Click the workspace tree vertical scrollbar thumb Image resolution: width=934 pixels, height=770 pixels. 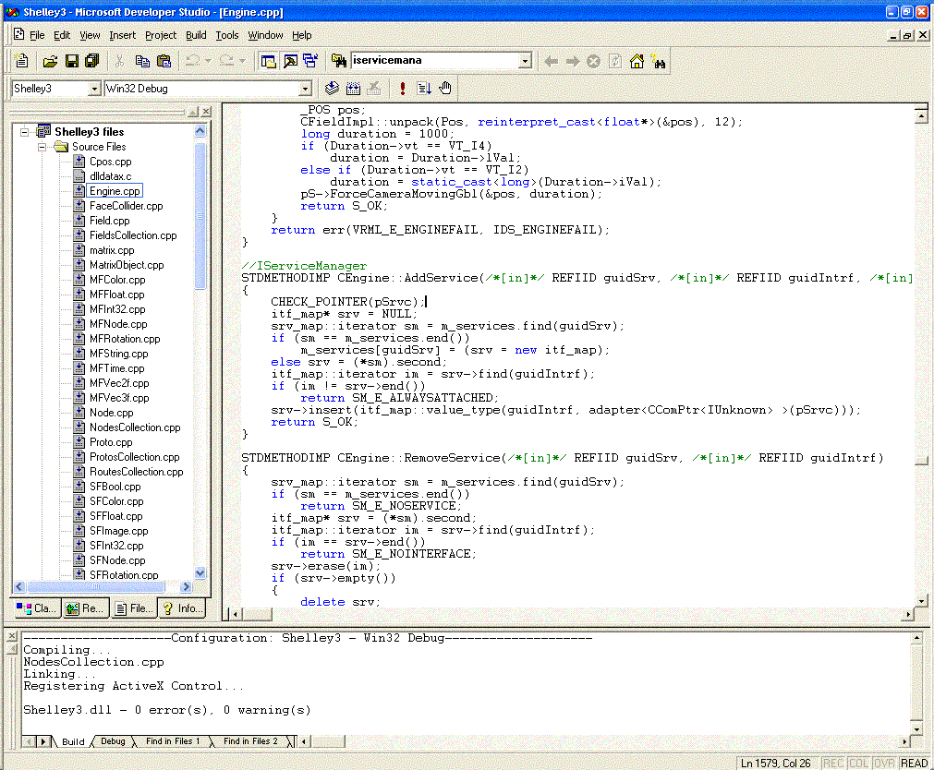coord(200,216)
